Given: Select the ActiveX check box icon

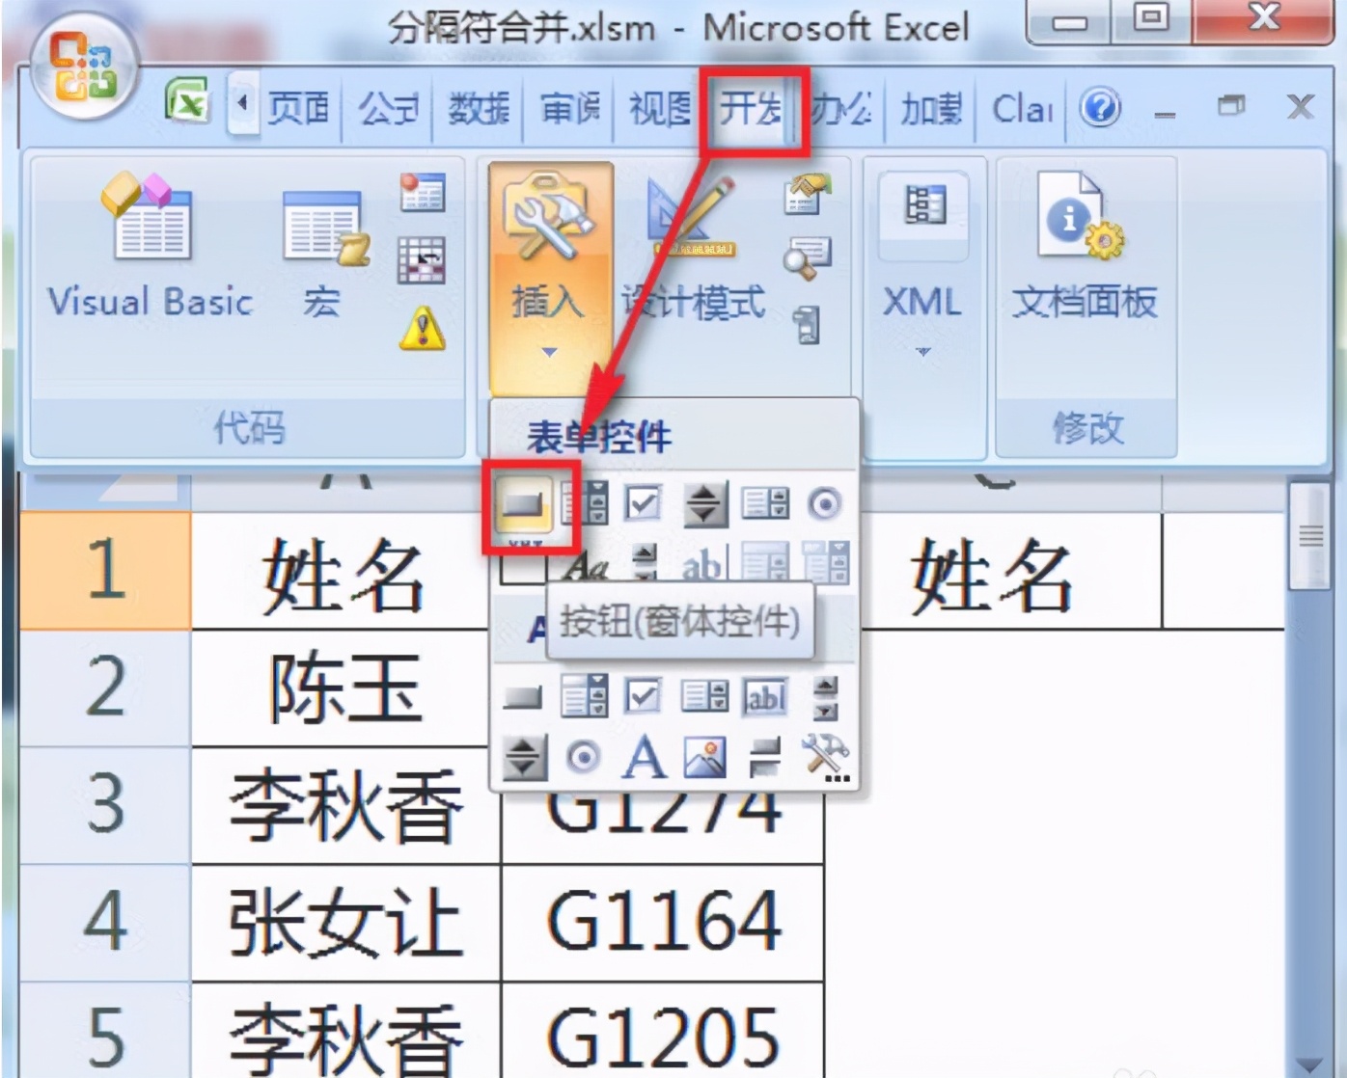Looking at the screenshot, I should (x=643, y=695).
